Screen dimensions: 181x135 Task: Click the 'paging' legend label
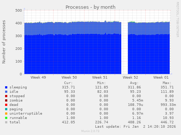tap(16, 109)
